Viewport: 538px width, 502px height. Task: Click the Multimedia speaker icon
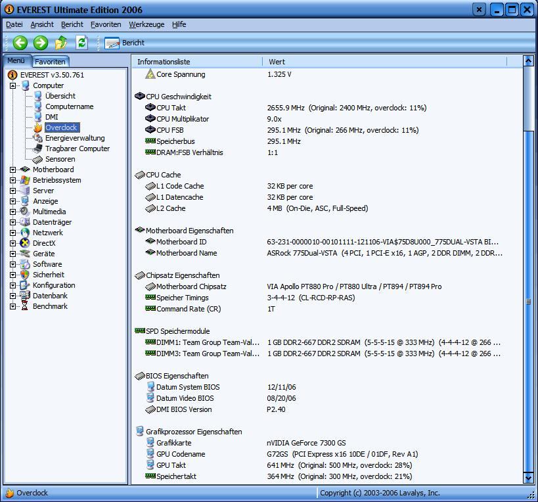25,212
